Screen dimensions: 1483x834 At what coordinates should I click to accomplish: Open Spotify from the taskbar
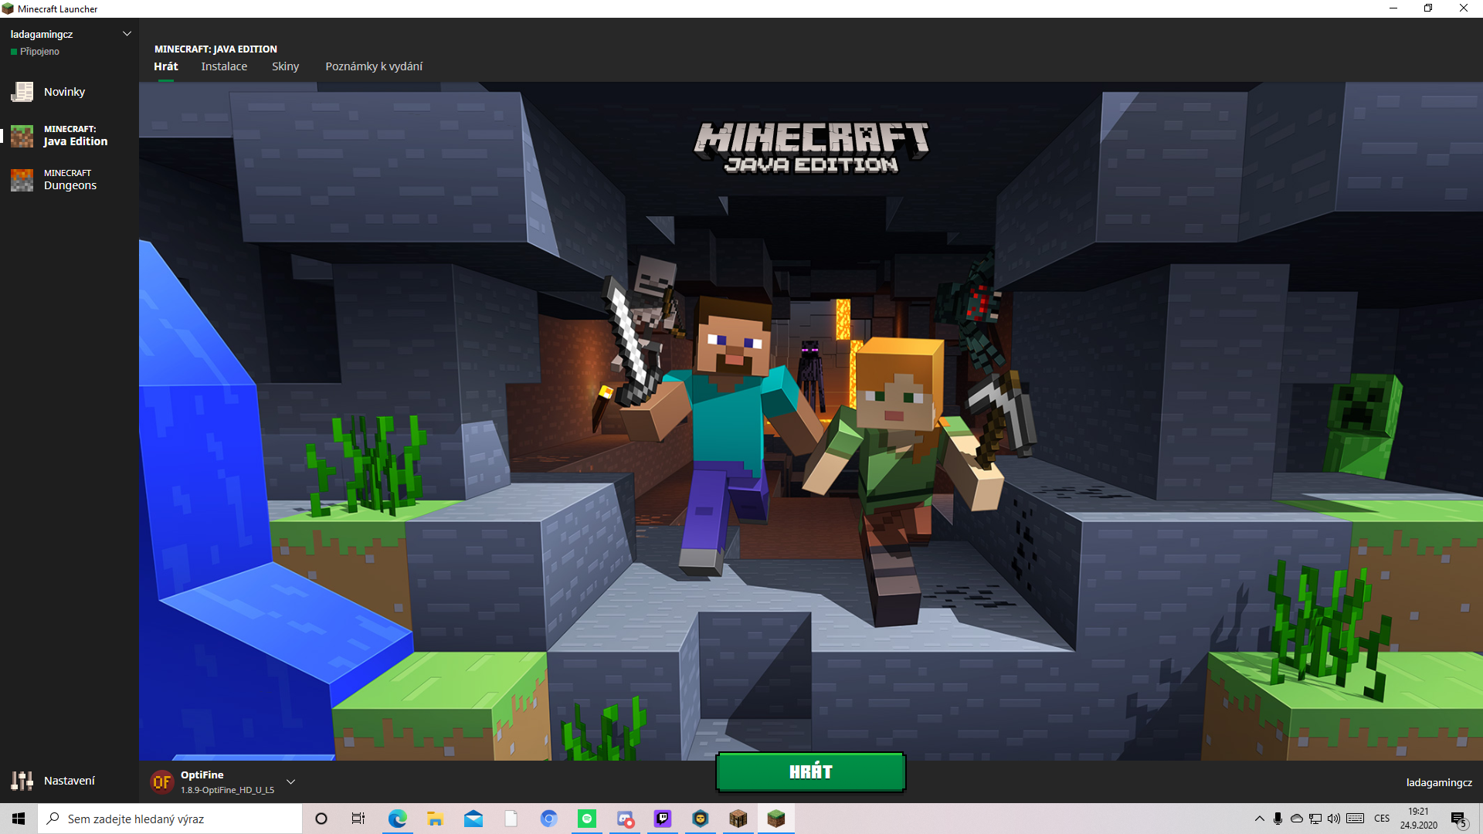pyautogui.click(x=587, y=819)
